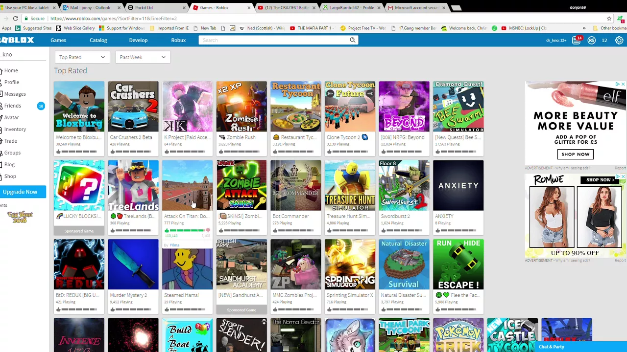Screen dimensions: 627x352
Task: Open the Zombie Attack game thumbnail
Action: coord(241,185)
